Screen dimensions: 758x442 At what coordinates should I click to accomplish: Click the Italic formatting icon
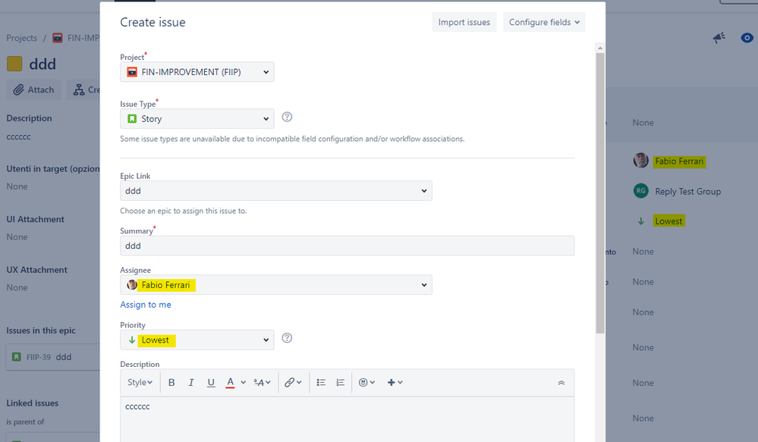tap(191, 383)
